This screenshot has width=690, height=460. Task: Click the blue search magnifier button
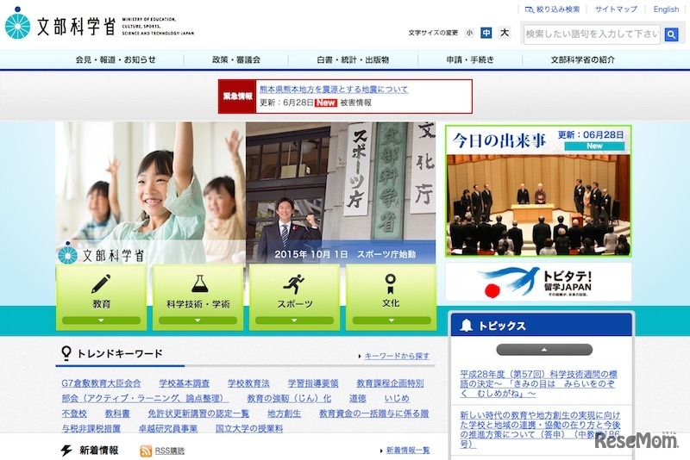coord(671,34)
